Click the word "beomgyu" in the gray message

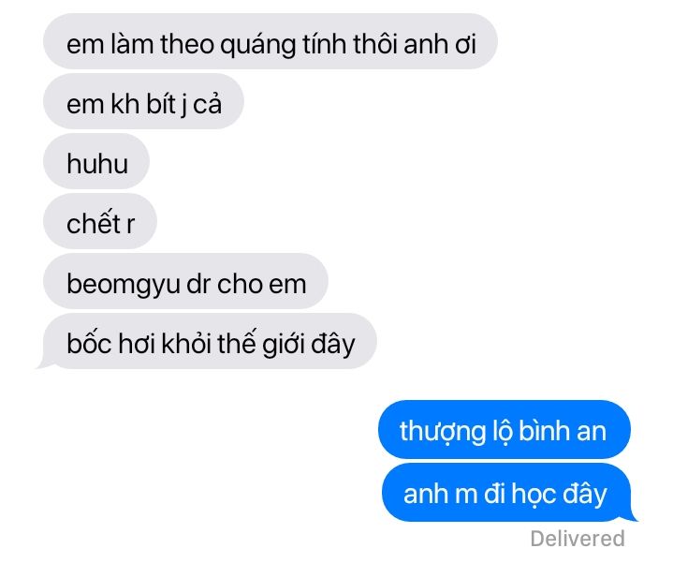pos(124,284)
